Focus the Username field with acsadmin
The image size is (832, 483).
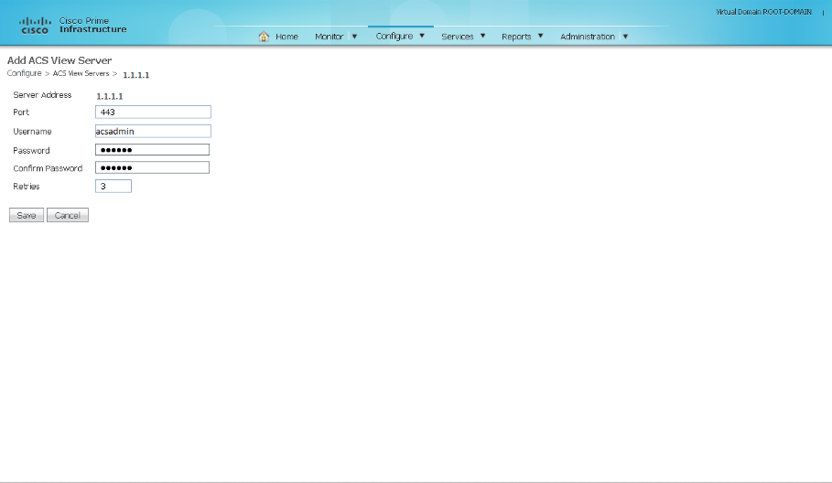(x=153, y=131)
